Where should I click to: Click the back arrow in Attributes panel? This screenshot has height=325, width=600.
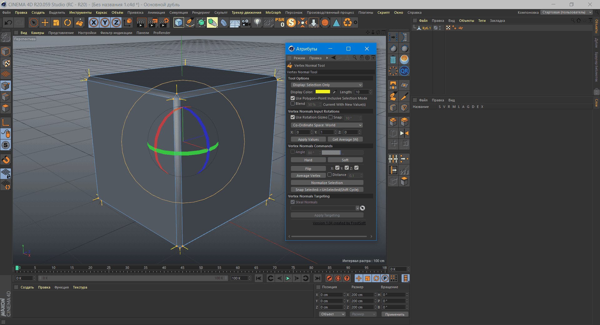click(x=333, y=58)
